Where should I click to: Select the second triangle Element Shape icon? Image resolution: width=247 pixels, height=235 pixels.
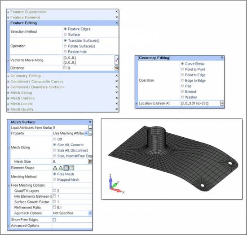61,168
